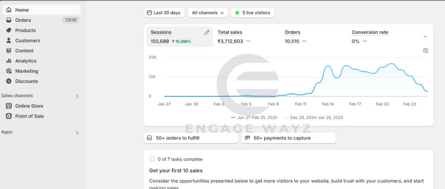Open Point of Sale channel
Image resolution: width=445 pixels, height=189 pixels.
point(29,116)
